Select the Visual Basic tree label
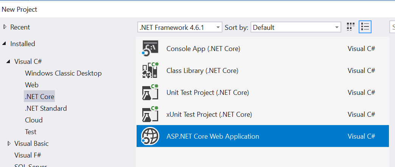395x167 pixels. click(31, 143)
